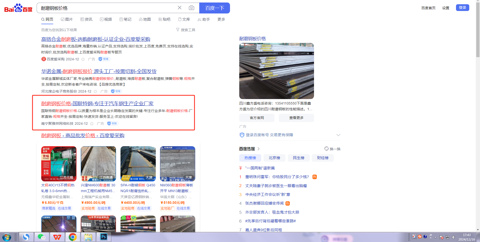Image resolution: width=480 pixels, height=242 pixels.
Task: Open the 耐磨钢板价格-国联特钢 result title
Action: (97, 104)
